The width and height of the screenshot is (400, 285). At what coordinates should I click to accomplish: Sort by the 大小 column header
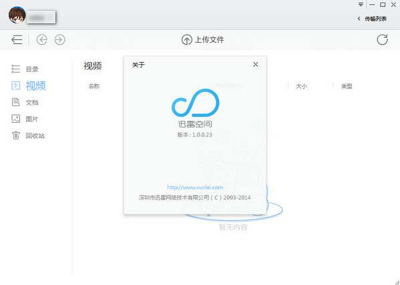(x=301, y=86)
